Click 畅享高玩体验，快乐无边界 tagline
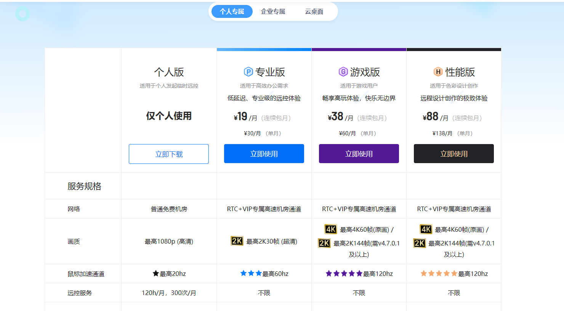564x311 pixels. click(x=359, y=98)
